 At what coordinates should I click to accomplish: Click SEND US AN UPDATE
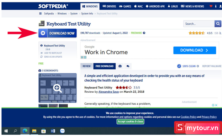pyautogui.click(x=53, y=57)
